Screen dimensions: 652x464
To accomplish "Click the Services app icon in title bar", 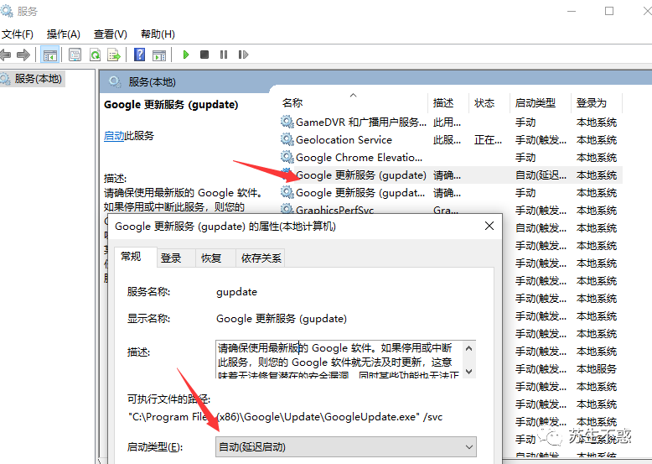I will (x=7, y=10).
